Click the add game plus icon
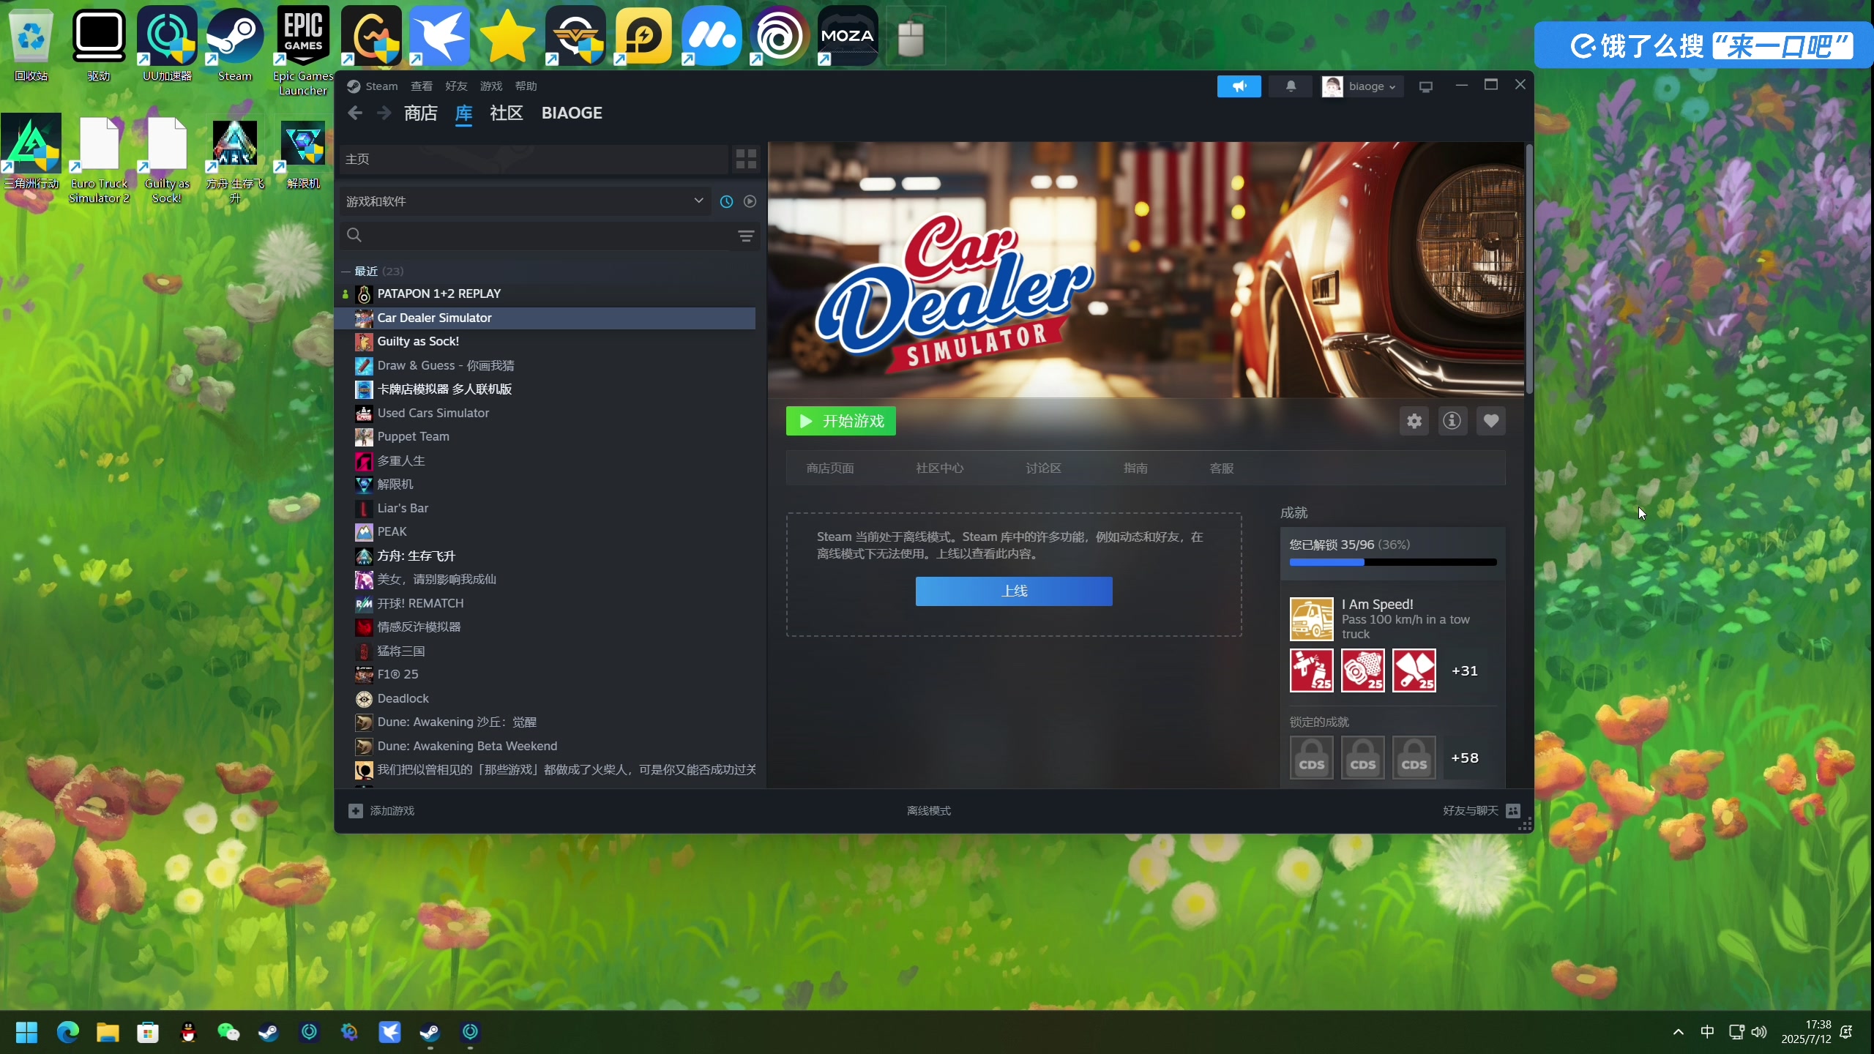This screenshot has height=1054, width=1874. click(x=355, y=810)
